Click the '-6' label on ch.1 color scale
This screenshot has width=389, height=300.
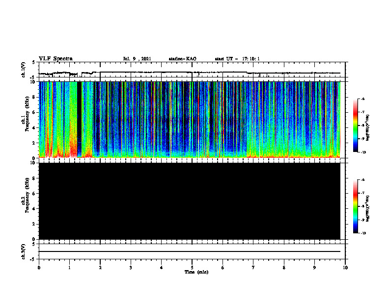362,99
